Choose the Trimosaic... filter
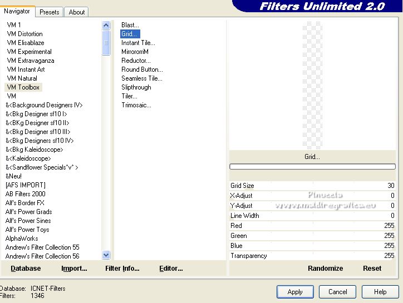 (x=136, y=105)
